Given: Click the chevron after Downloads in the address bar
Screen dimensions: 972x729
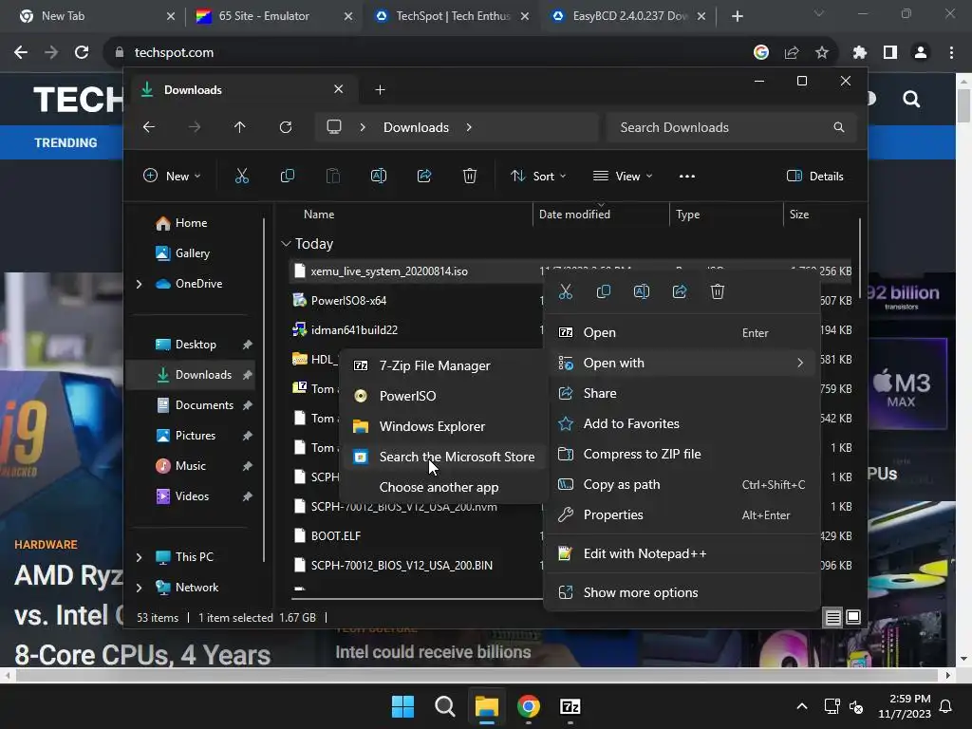Looking at the screenshot, I should [469, 127].
